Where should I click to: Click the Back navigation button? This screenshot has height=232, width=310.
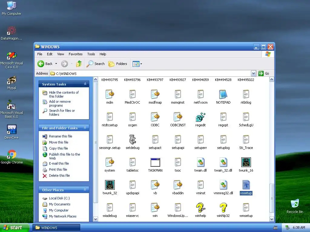pos(45,64)
